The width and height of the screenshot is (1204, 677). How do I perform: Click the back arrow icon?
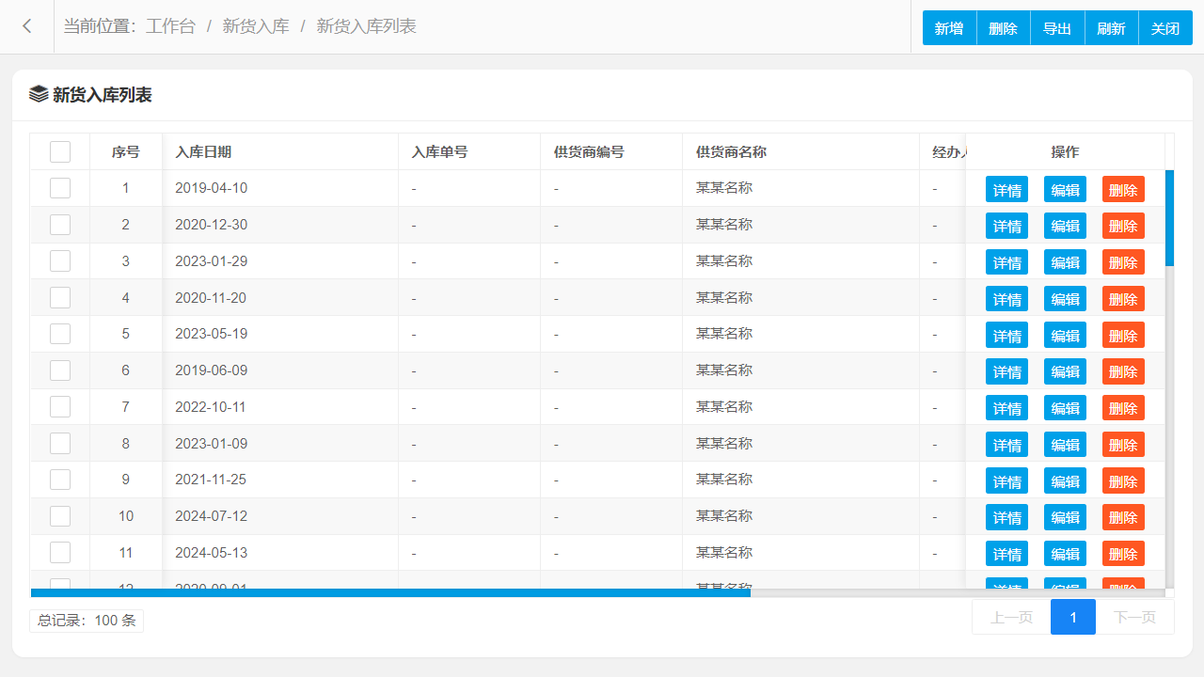(27, 26)
